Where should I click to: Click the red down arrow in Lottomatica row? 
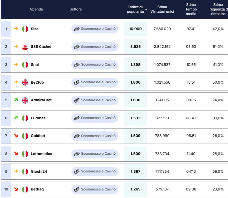tap(16, 153)
